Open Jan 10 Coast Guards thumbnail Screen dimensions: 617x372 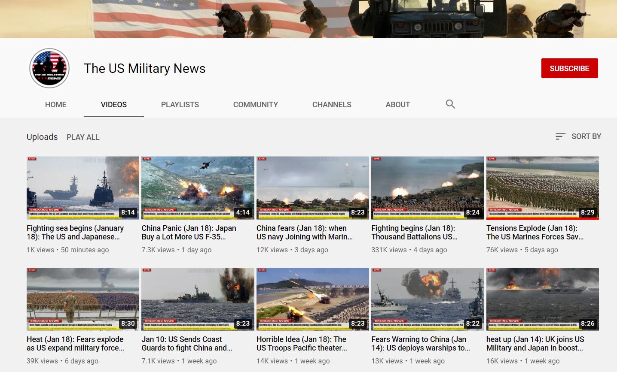(198, 299)
